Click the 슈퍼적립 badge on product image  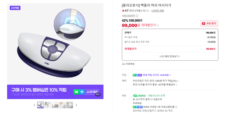point(15,8)
